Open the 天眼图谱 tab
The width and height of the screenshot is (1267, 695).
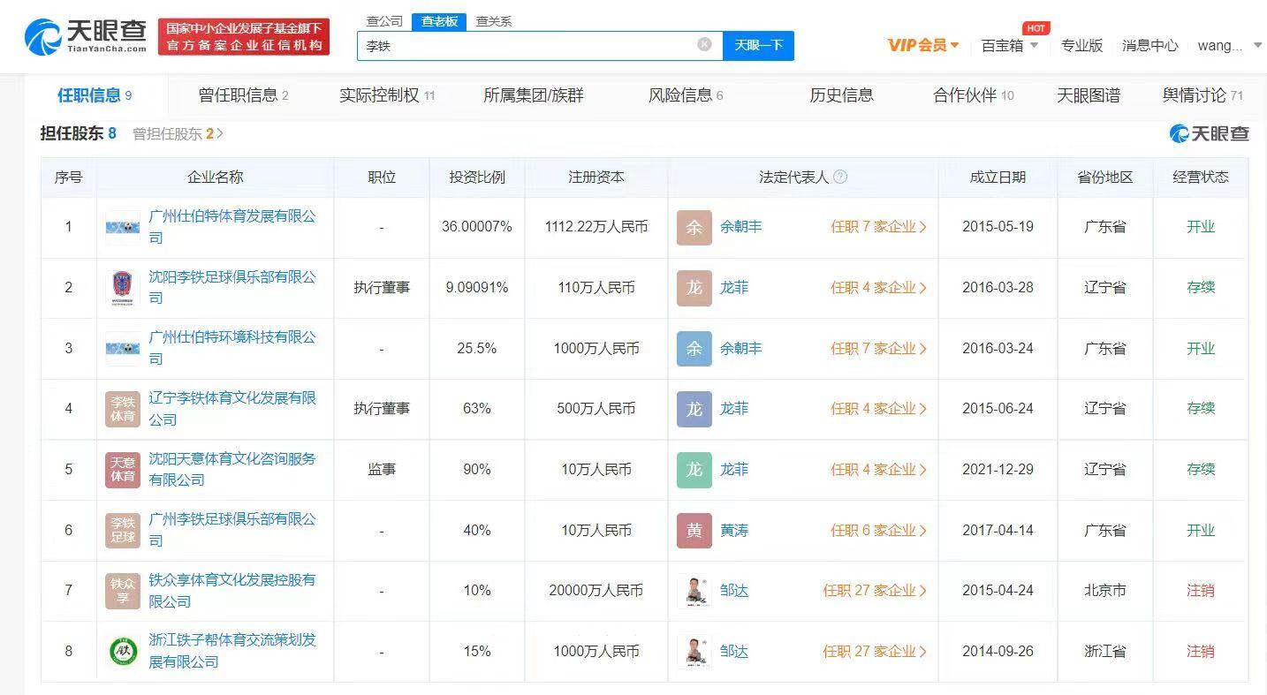click(1089, 95)
